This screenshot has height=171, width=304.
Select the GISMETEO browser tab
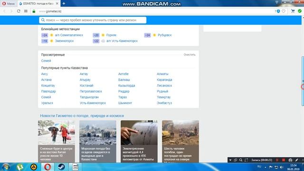click(x=38, y=3)
